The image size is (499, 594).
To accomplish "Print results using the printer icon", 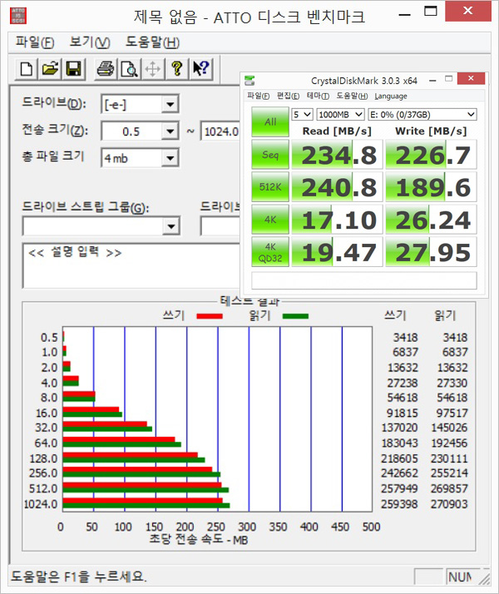I will (106, 69).
